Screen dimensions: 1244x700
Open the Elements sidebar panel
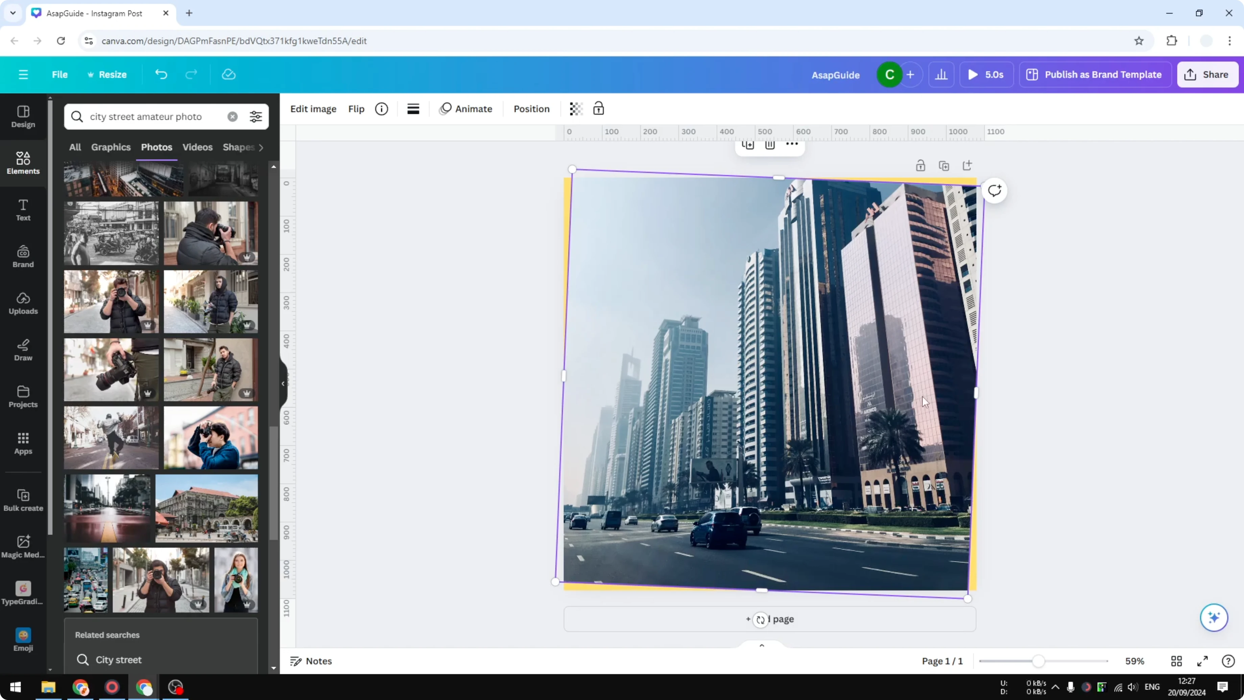[23, 163]
